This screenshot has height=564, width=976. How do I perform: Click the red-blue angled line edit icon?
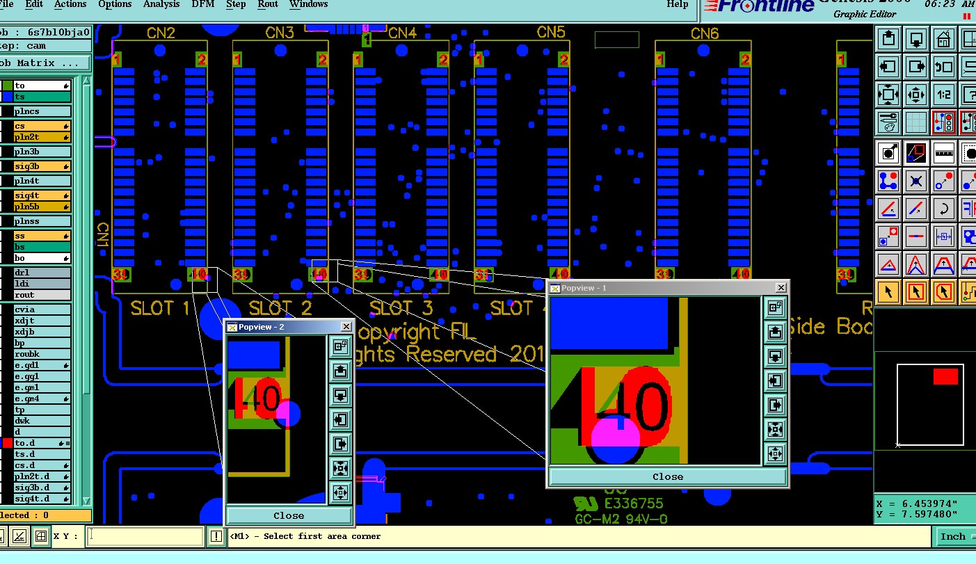[x=888, y=209]
